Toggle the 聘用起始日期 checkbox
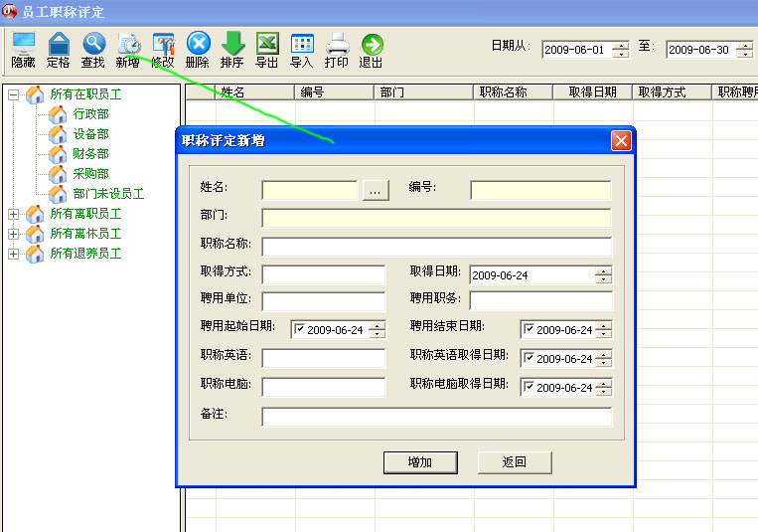 click(300, 329)
